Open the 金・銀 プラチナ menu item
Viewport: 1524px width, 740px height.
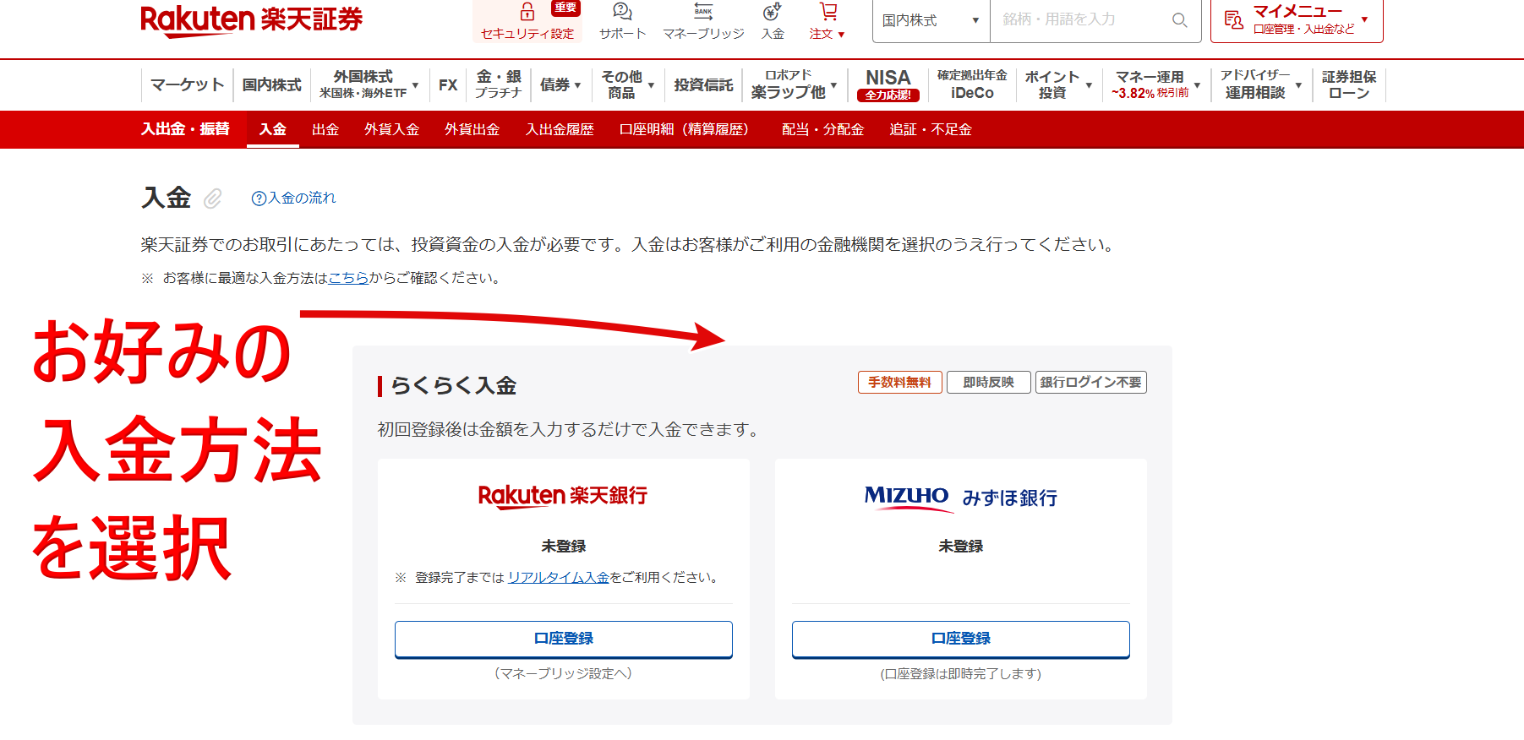click(x=499, y=84)
